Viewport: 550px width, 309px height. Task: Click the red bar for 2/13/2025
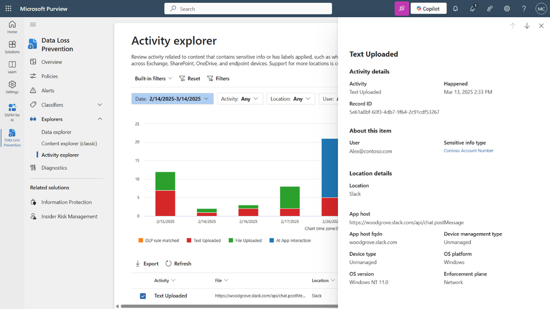165,203
